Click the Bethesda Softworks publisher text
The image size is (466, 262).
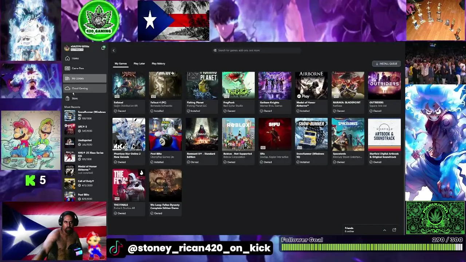pyautogui.click(x=161, y=106)
